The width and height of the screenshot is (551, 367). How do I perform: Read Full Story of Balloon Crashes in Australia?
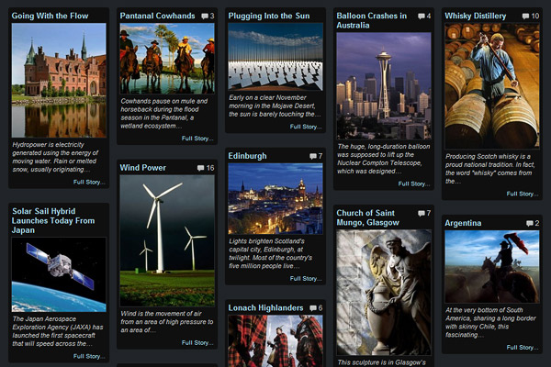point(413,184)
